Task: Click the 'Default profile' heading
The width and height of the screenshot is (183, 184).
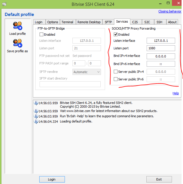Action: pos(19,15)
